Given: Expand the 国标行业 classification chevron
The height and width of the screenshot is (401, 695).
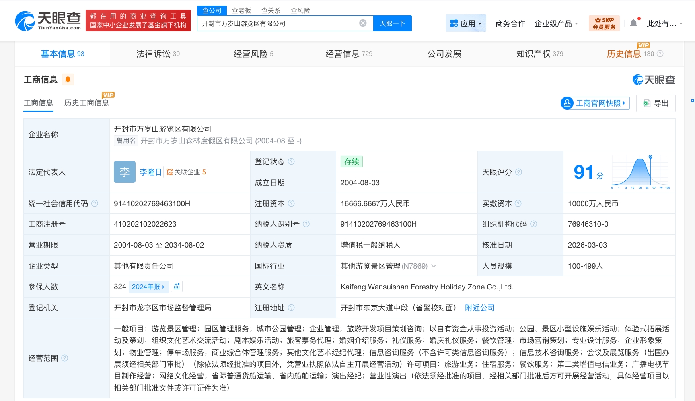Looking at the screenshot, I should (434, 266).
